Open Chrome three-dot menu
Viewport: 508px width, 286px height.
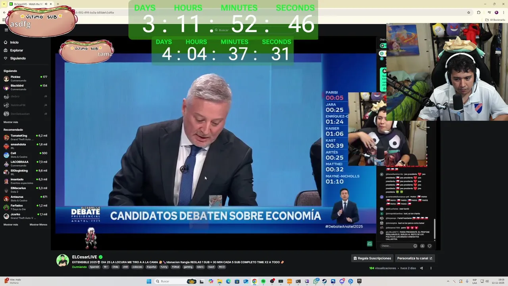coord(504,12)
